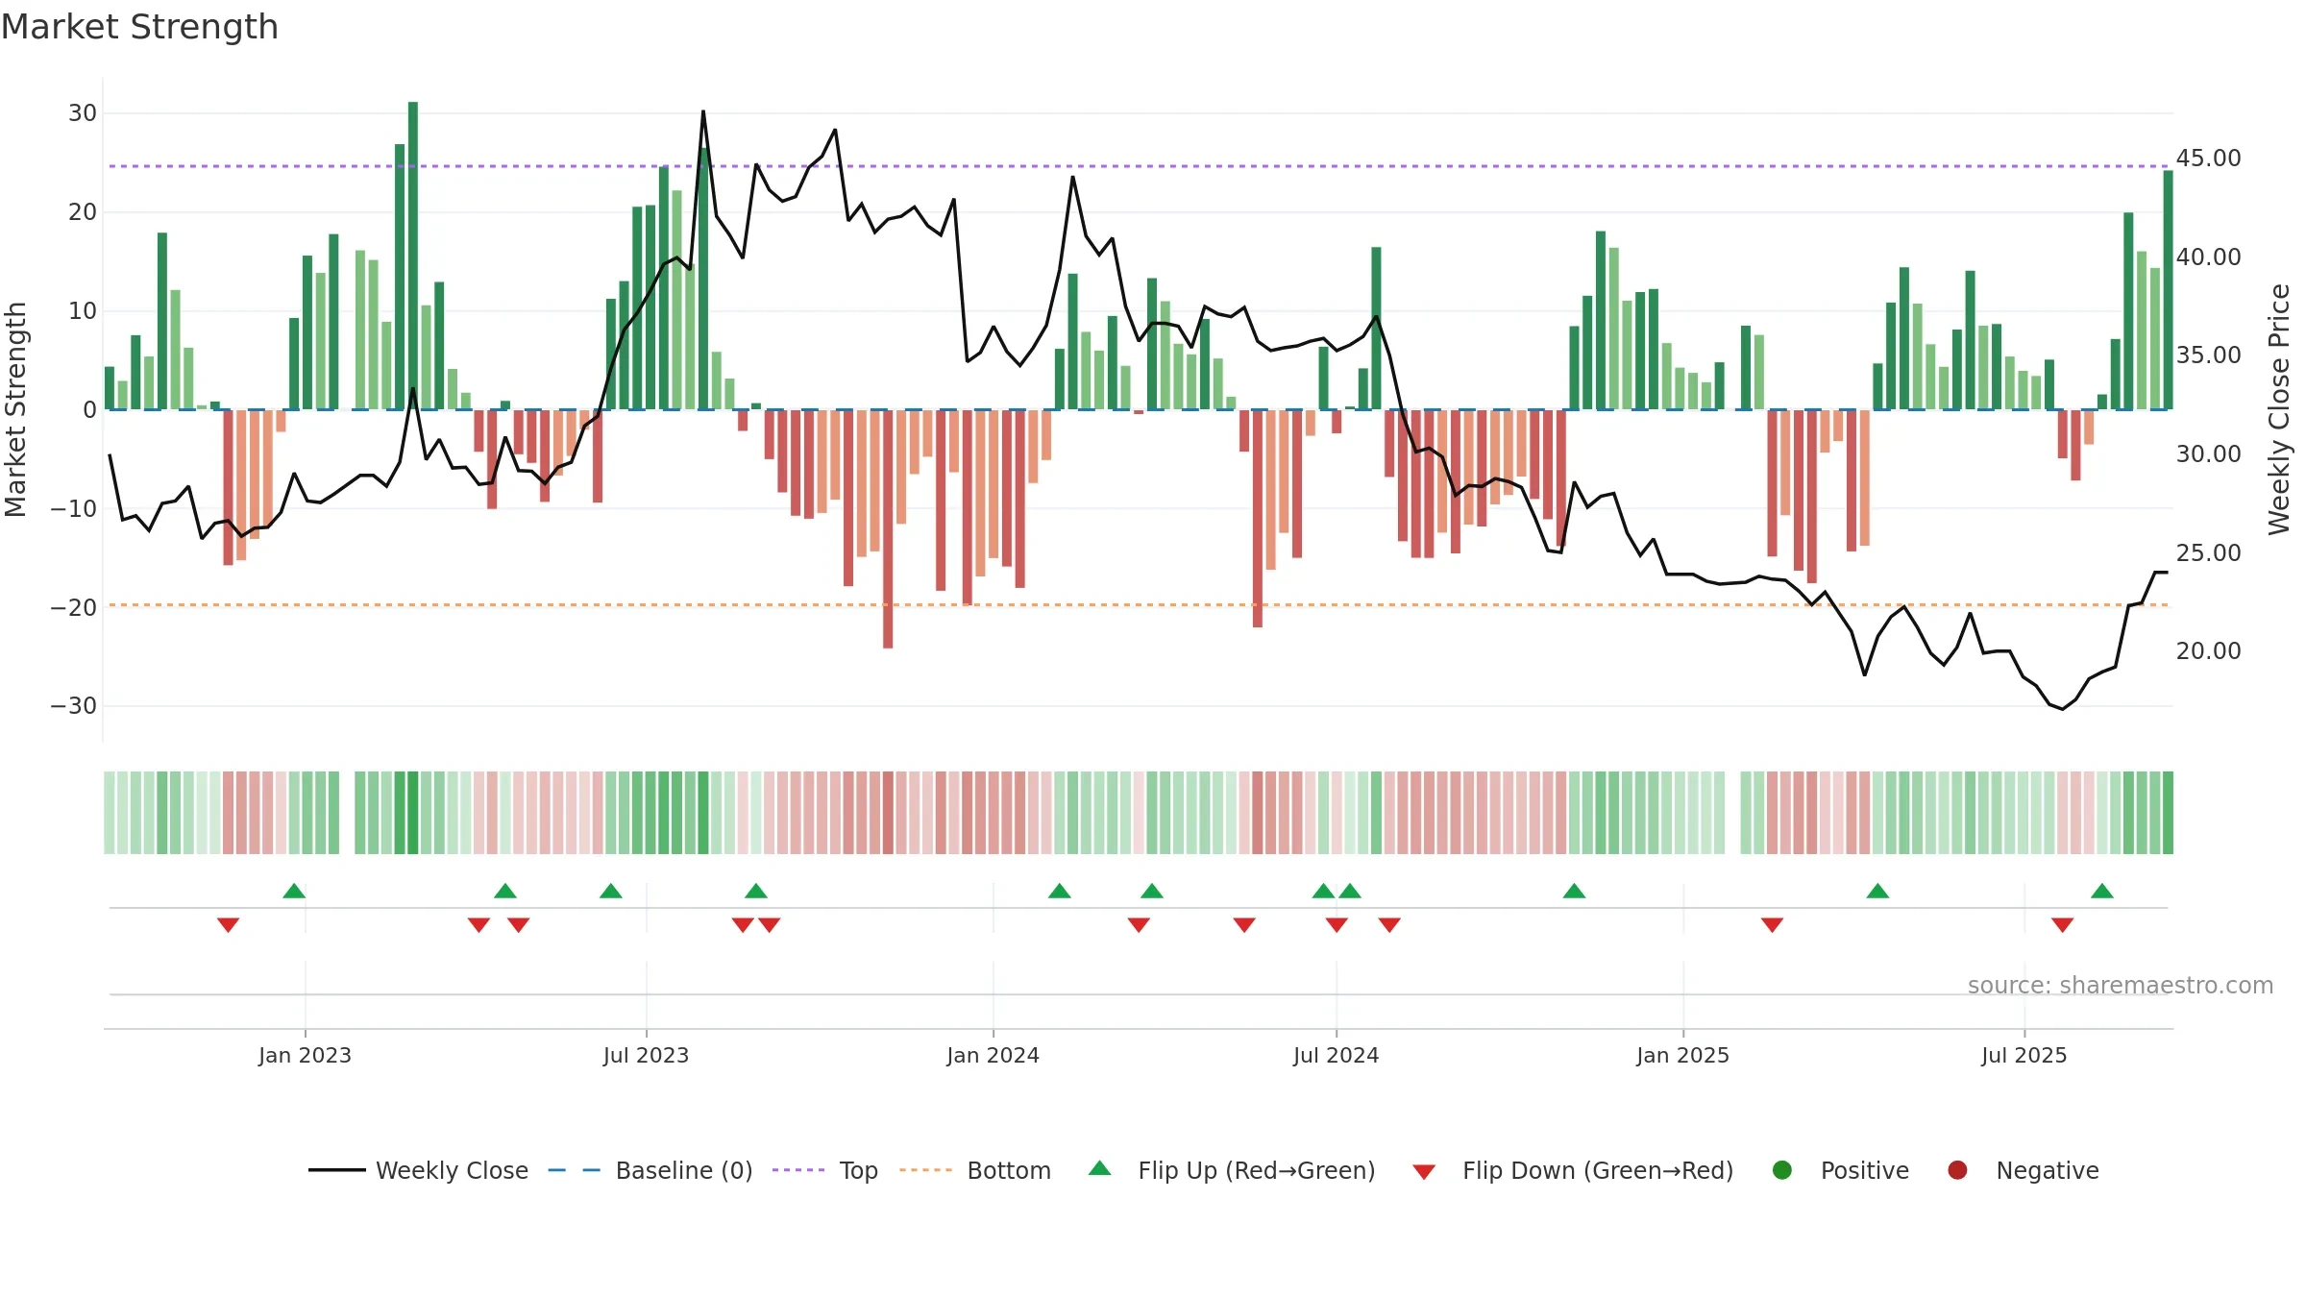Click the 20.00 price axis label
This screenshot has height=1297, width=2306.
click(2208, 650)
